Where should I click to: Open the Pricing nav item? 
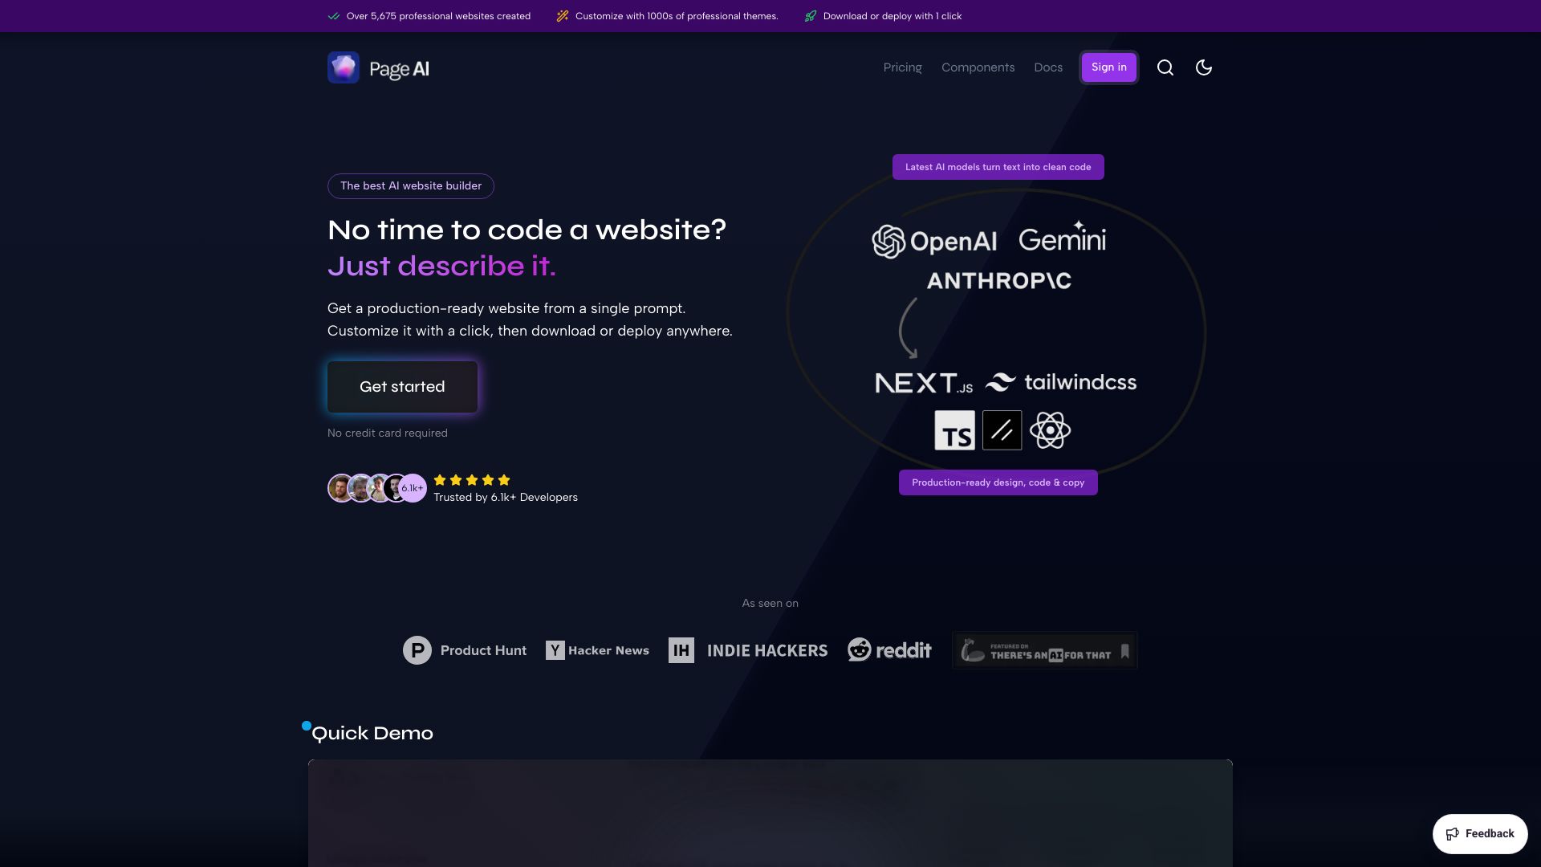point(903,67)
